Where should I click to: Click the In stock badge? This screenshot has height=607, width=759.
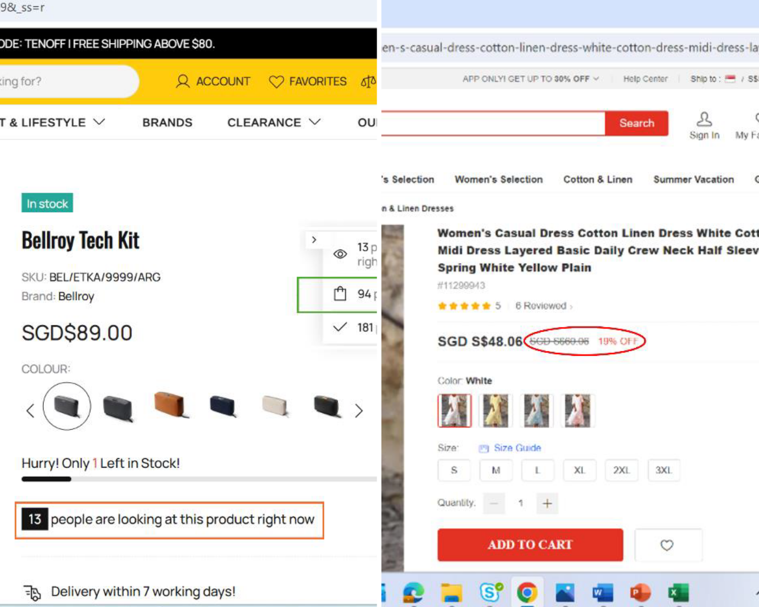pos(47,203)
